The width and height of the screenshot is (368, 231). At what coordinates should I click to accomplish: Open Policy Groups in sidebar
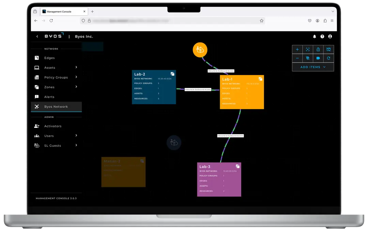pyautogui.click(x=56, y=77)
